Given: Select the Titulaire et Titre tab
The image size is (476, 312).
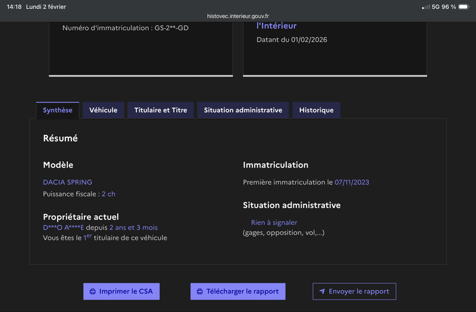Looking at the screenshot, I should pos(161,110).
